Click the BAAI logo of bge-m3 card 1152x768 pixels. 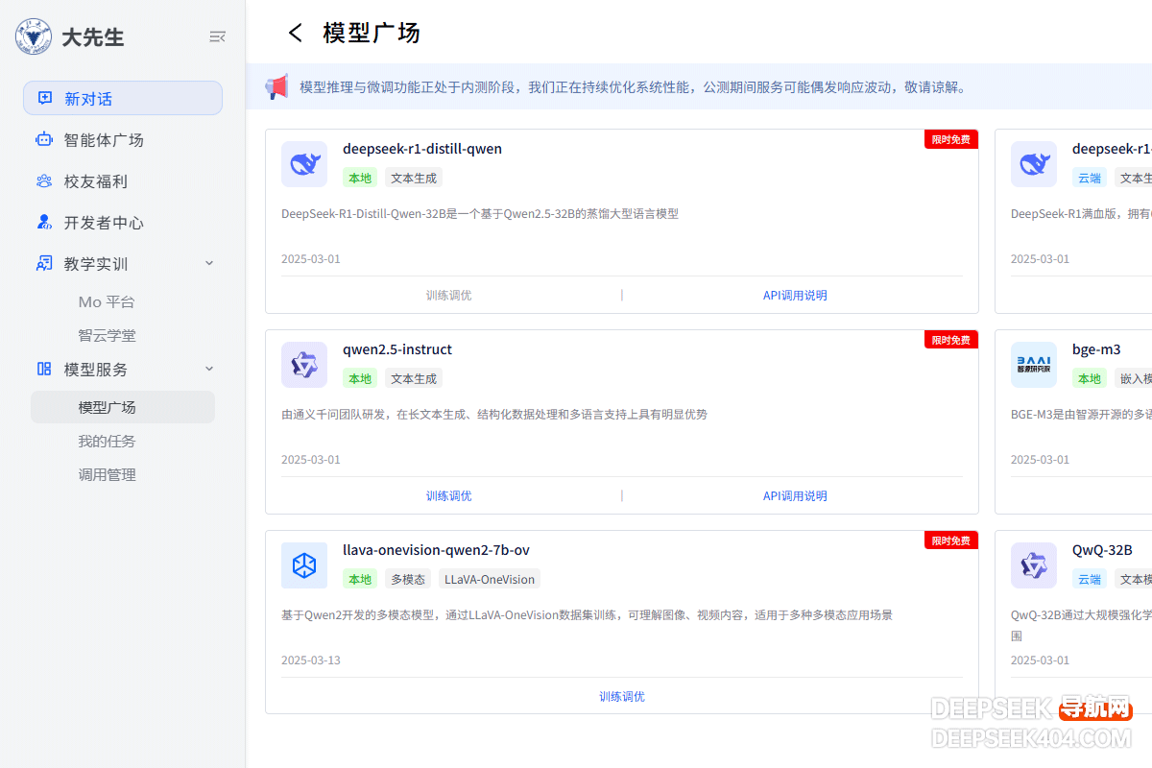[1034, 365]
